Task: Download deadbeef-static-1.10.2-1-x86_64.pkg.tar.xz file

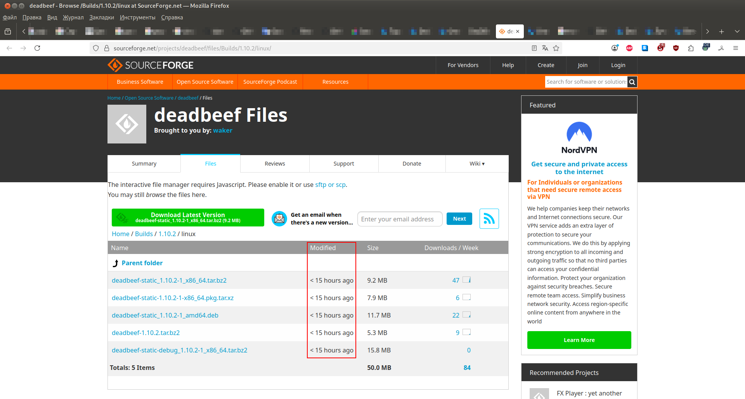Action: point(173,298)
